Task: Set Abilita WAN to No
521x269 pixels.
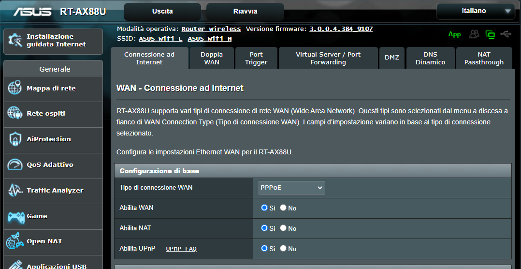Action: (283, 208)
